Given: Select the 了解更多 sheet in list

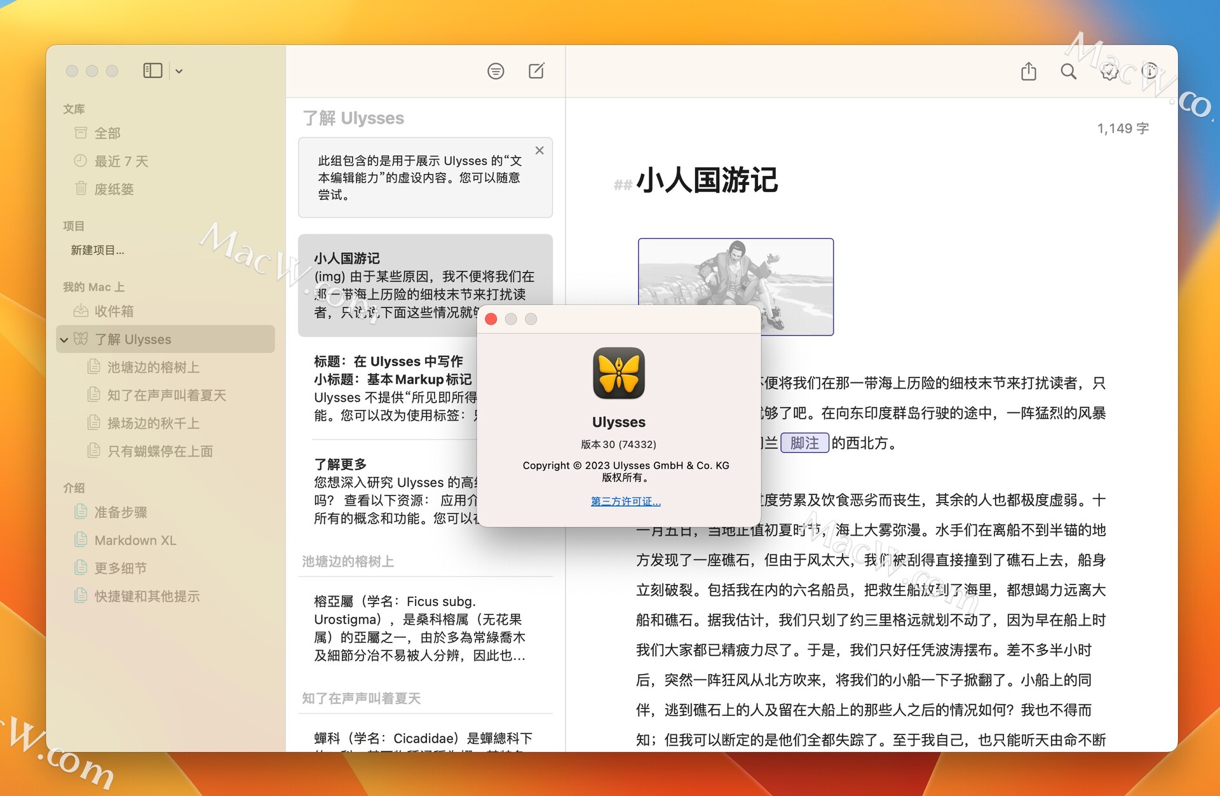Looking at the screenshot, I should (394, 491).
